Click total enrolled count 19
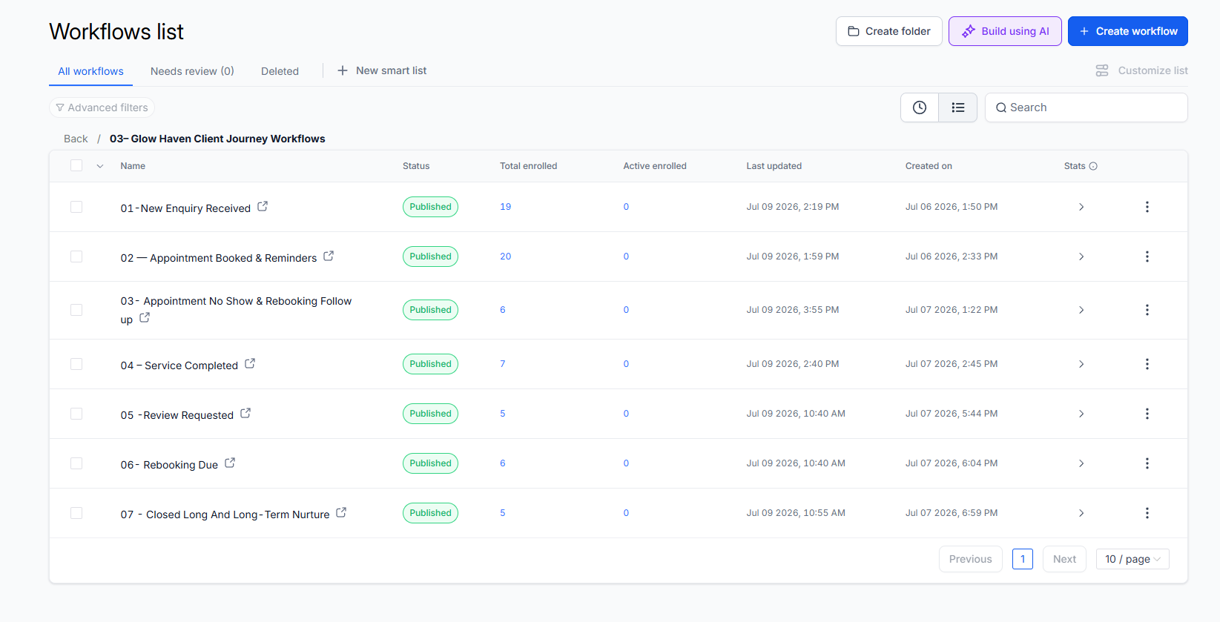Image resolution: width=1220 pixels, height=622 pixels. click(505, 207)
